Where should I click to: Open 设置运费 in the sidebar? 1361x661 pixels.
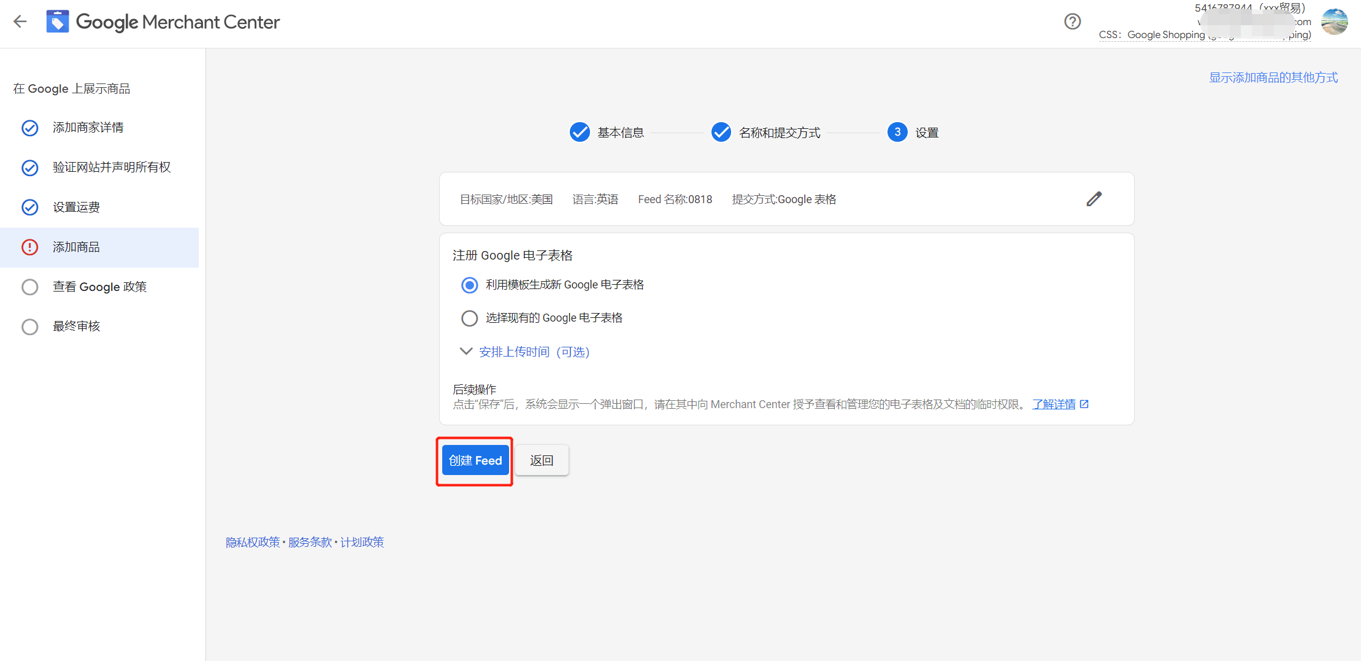coord(76,207)
